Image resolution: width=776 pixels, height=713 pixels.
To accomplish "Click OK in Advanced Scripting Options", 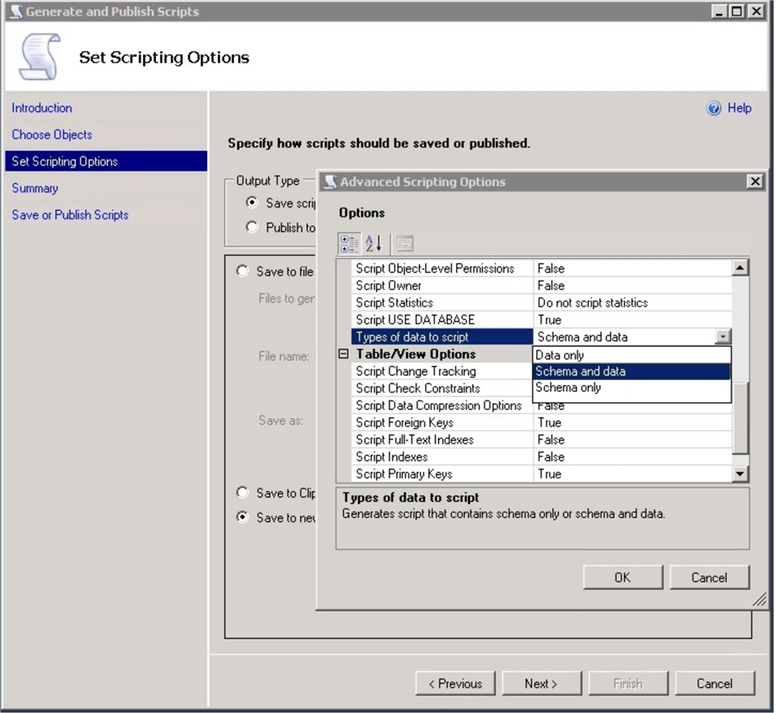I will (x=623, y=577).
